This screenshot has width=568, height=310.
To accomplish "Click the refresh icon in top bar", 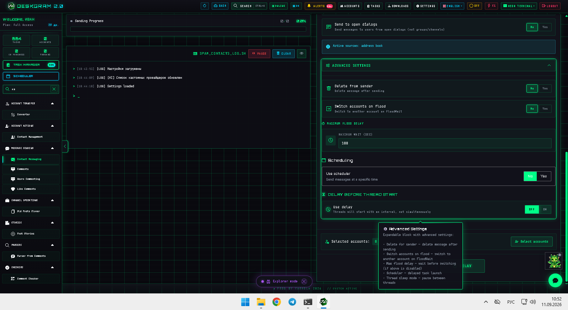I will tap(205, 6).
